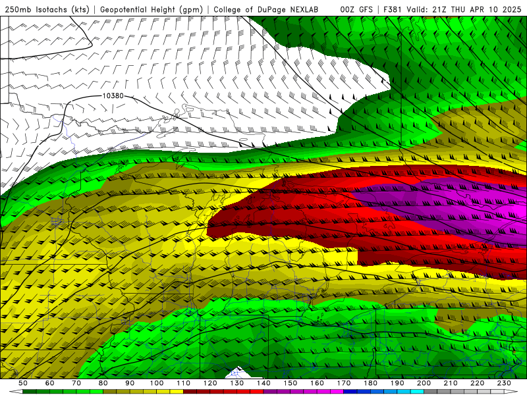Click the 230 knot legend label
This screenshot has height=395, width=527.
504,383
